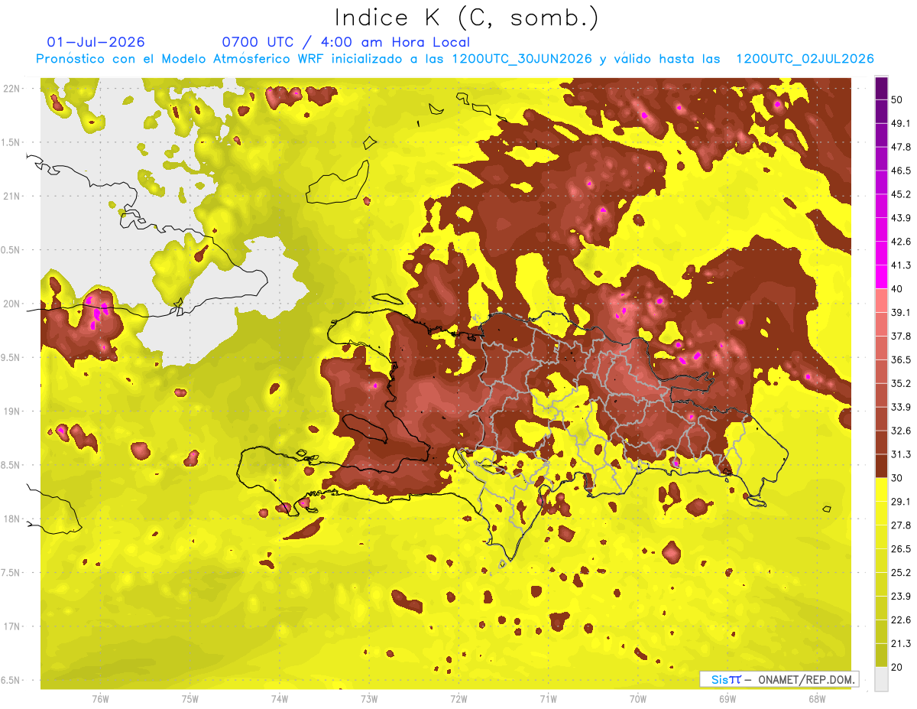Click the '1200UTC_30JUN2026' initialization time text
The image size is (917, 709).
coord(521,59)
